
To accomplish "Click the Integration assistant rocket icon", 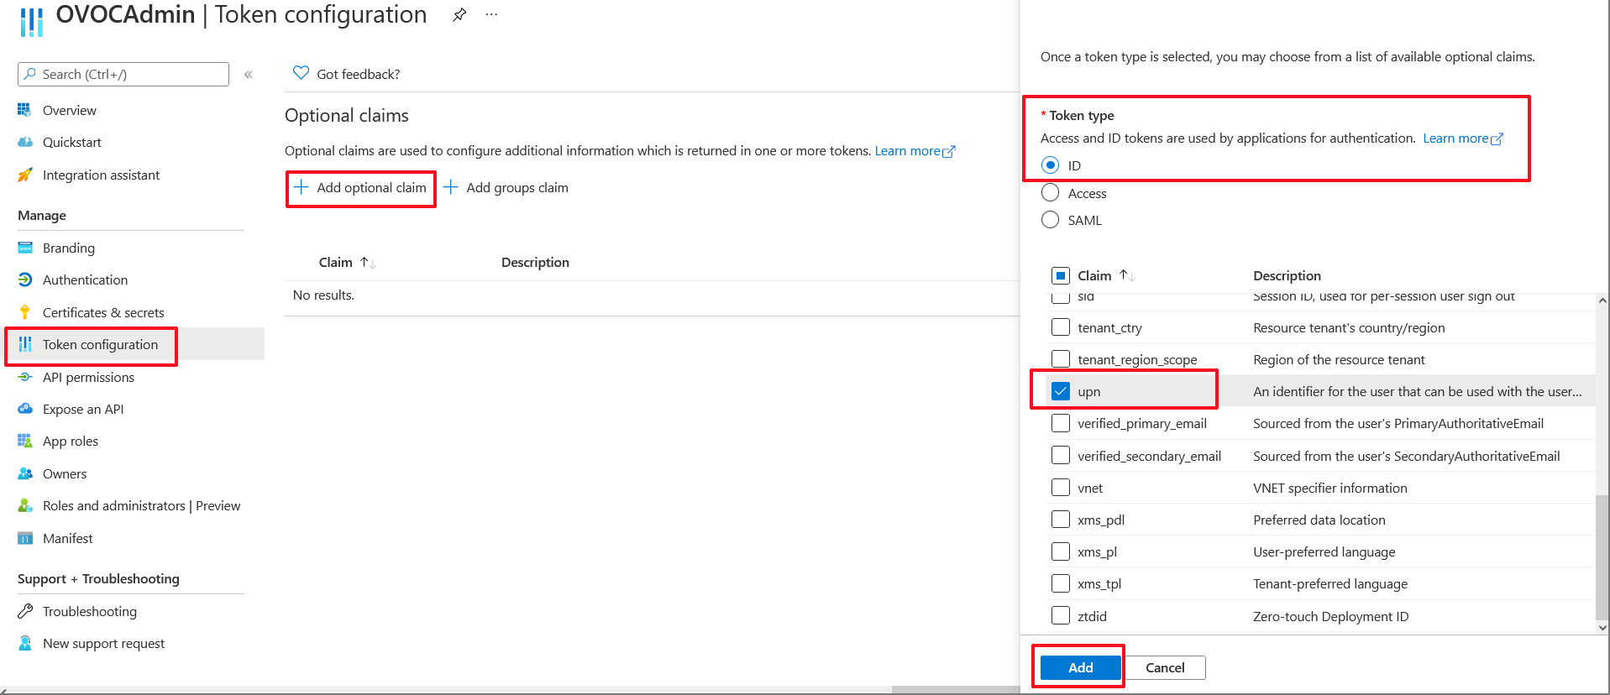I will 25,175.
